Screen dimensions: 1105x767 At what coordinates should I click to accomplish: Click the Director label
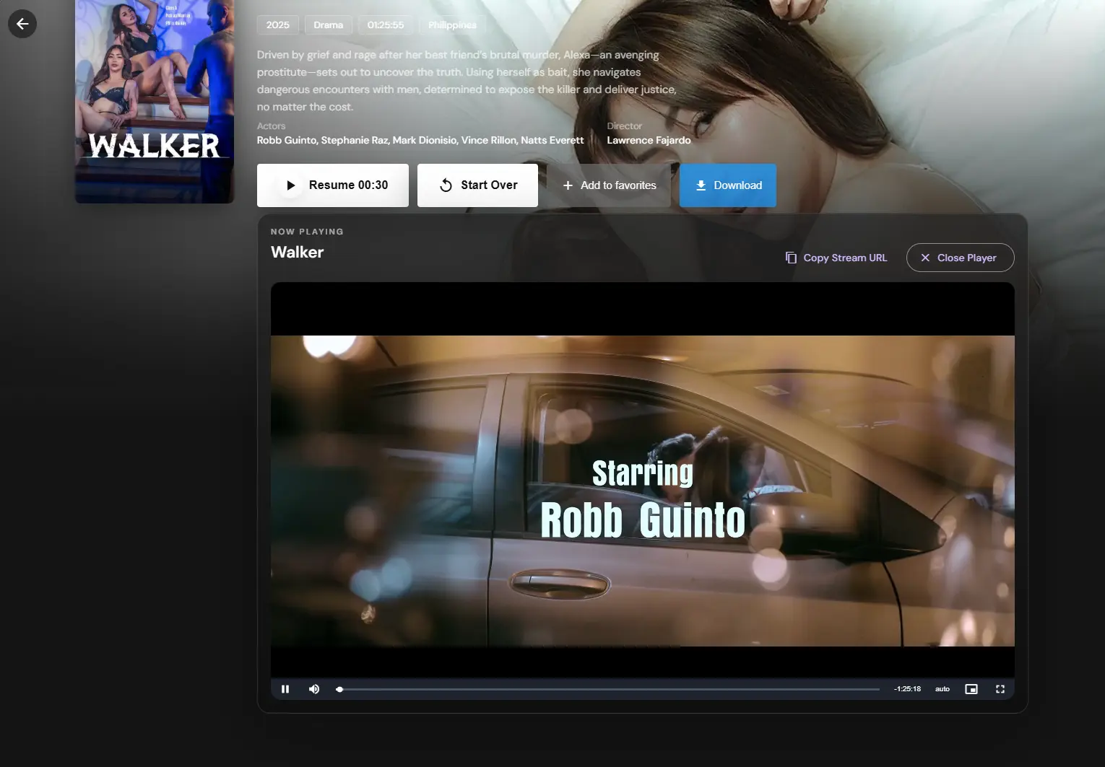click(624, 126)
